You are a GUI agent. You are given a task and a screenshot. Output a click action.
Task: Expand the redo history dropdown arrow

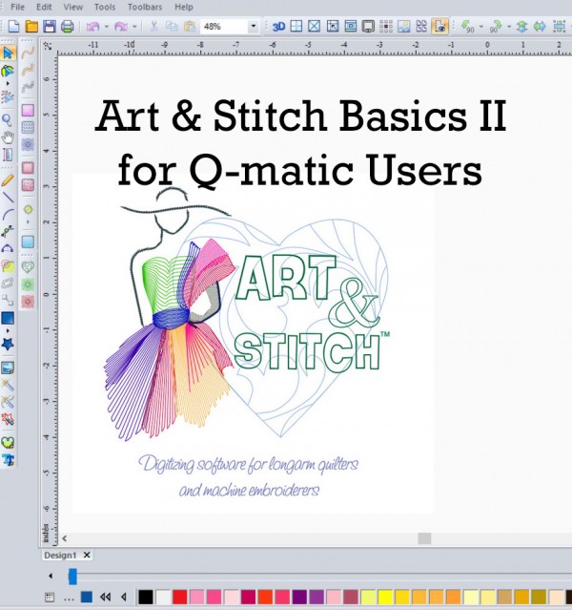point(135,27)
